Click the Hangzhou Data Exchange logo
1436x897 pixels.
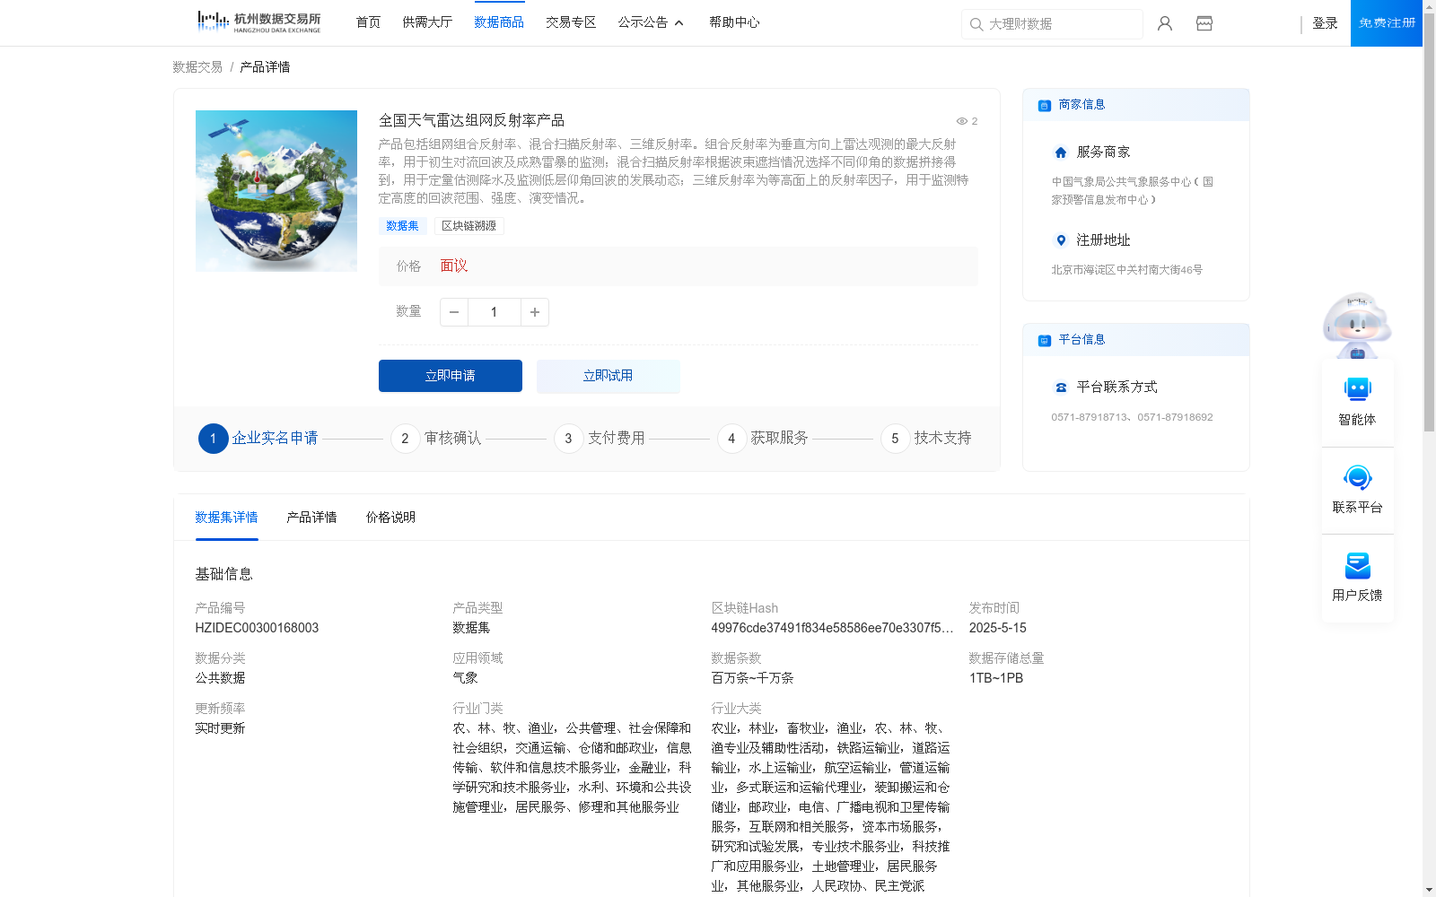pyautogui.click(x=257, y=21)
